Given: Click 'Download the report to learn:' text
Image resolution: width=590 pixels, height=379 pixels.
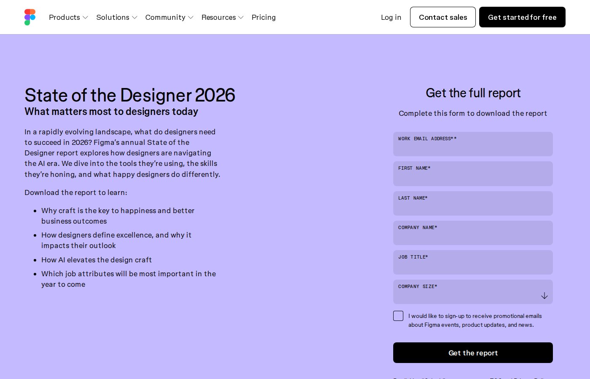Looking at the screenshot, I should click(76, 192).
